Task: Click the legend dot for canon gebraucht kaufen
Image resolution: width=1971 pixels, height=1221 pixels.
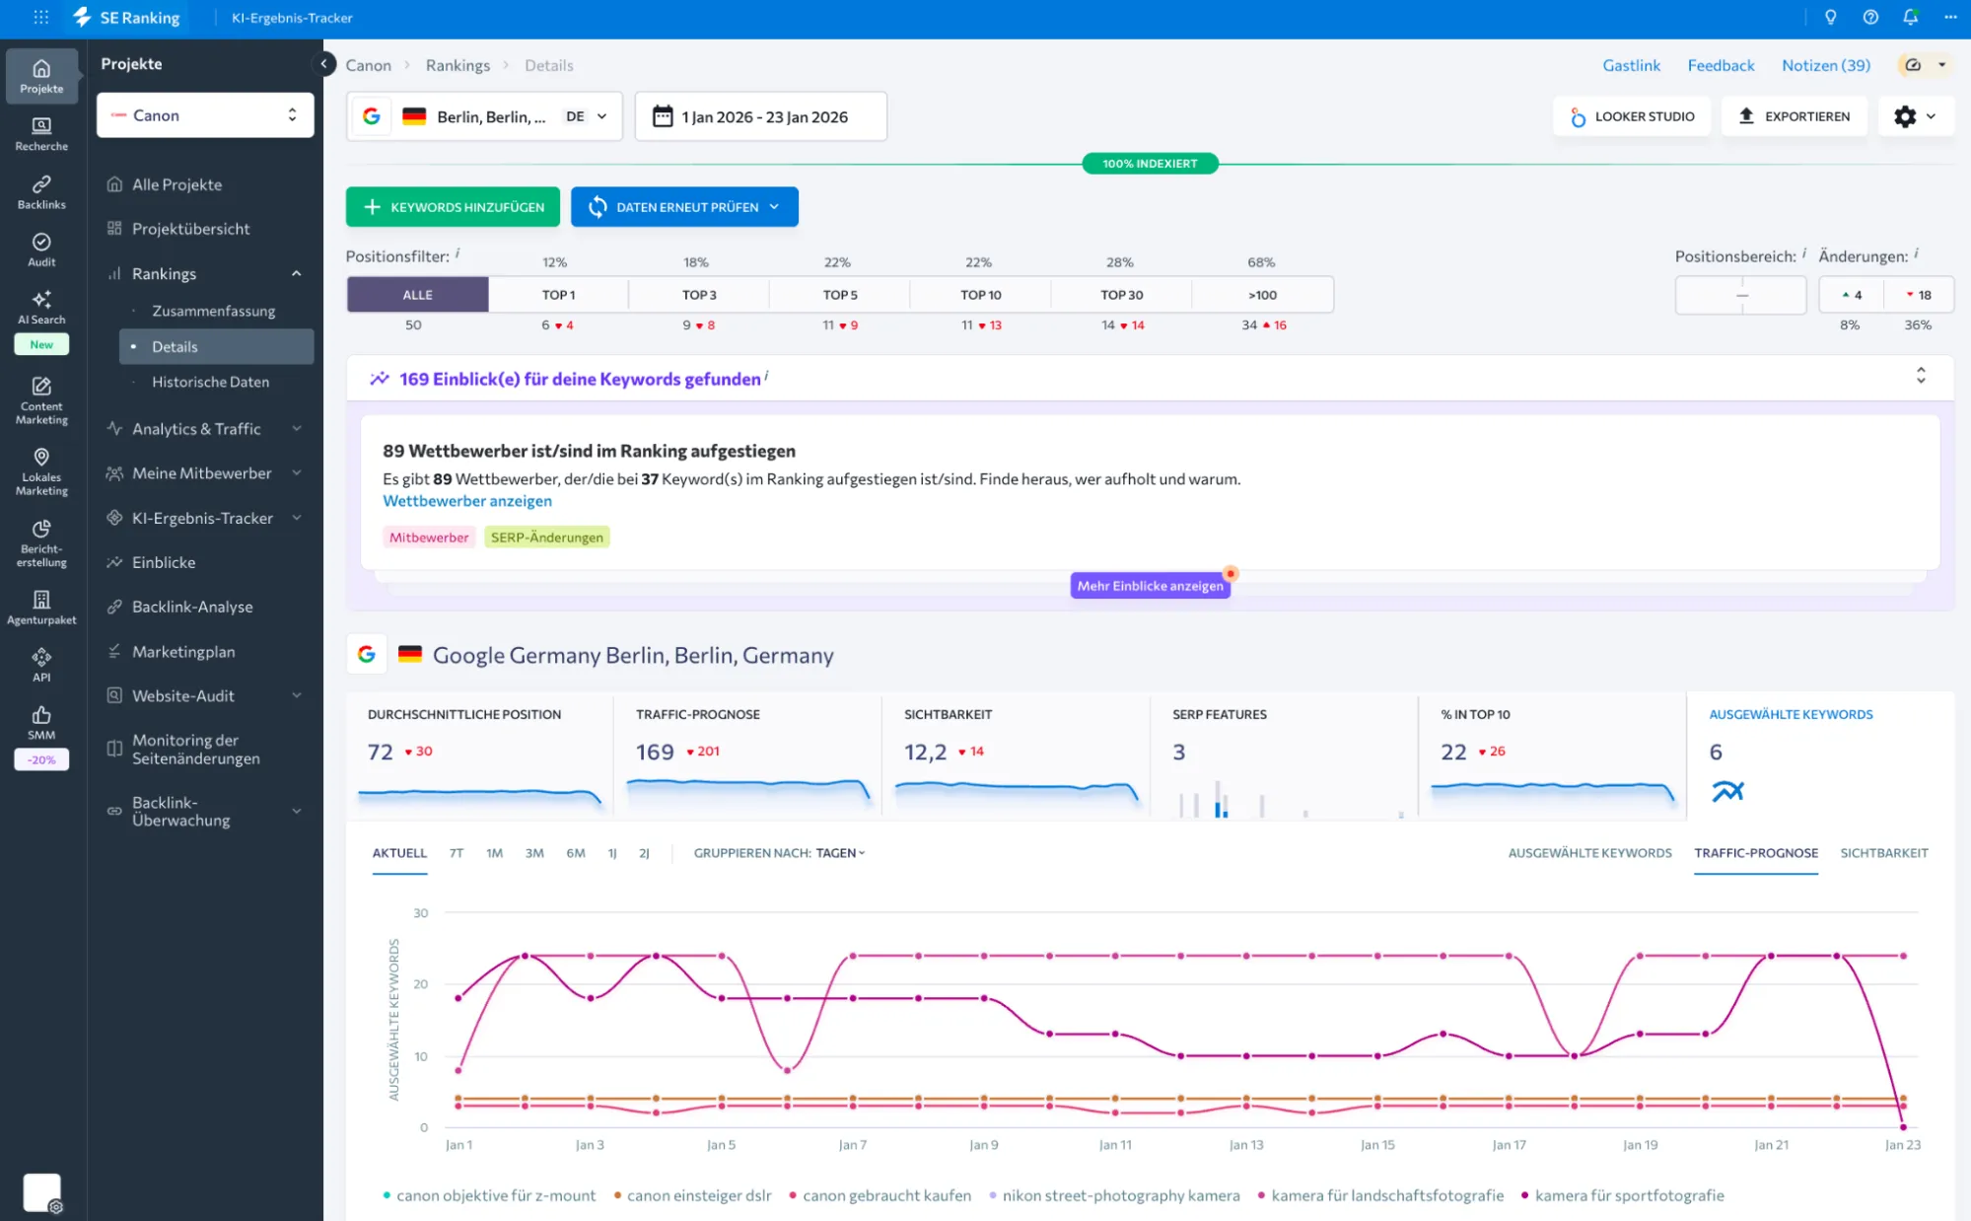Action: tap(792, 1195)
